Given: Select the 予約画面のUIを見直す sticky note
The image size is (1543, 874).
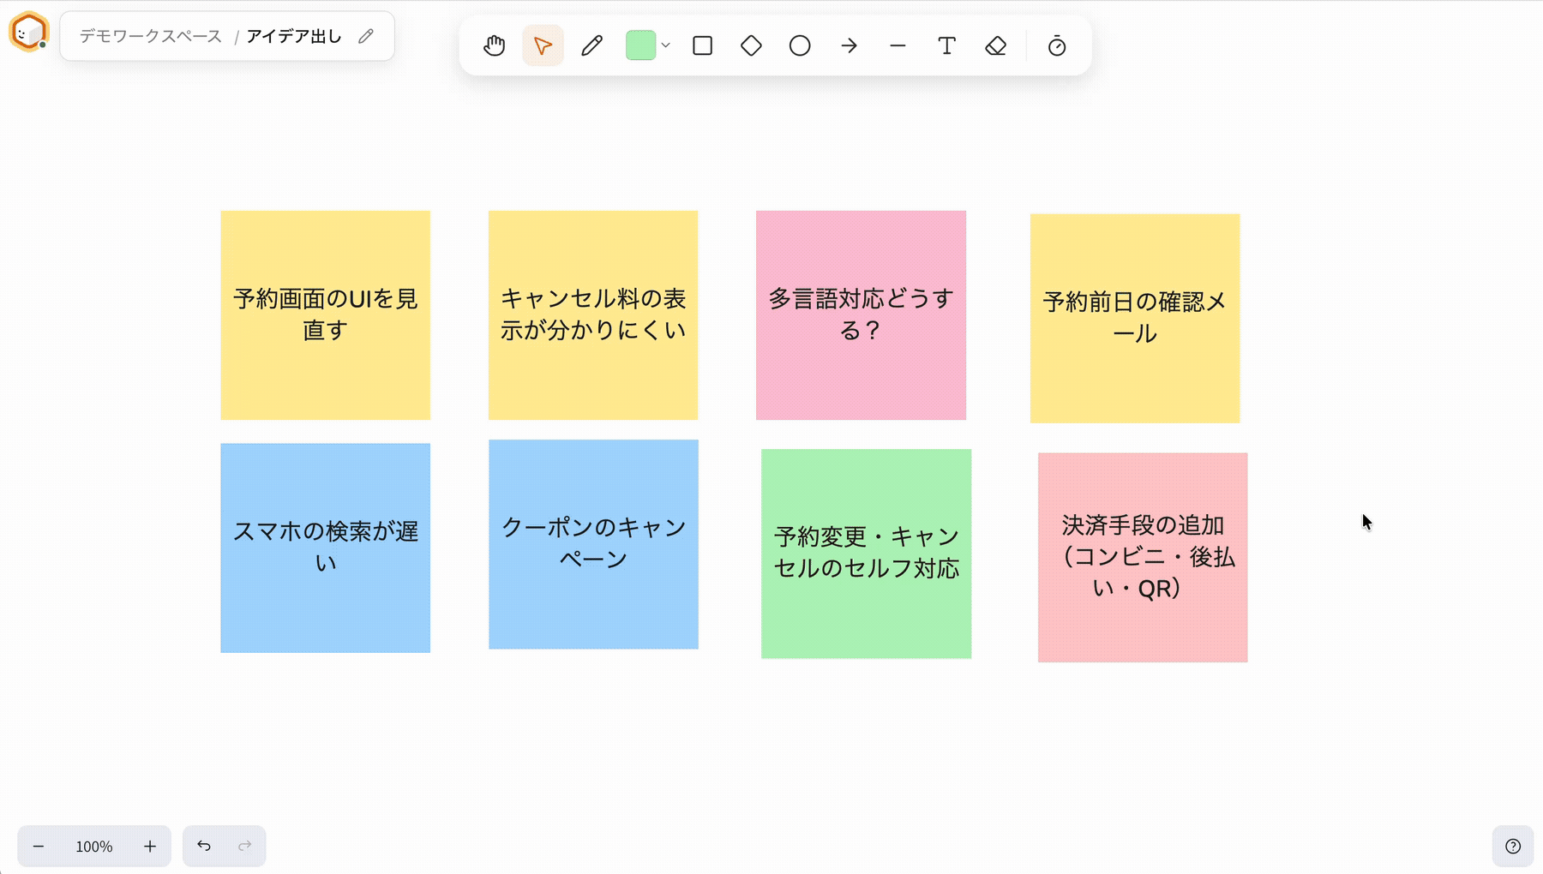Looking at the screenshot, I should (x=326, y=315).
